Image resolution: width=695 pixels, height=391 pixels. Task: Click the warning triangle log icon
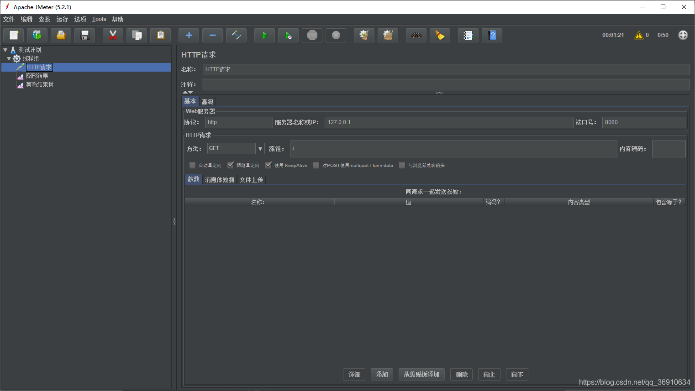tap(639, 35)
